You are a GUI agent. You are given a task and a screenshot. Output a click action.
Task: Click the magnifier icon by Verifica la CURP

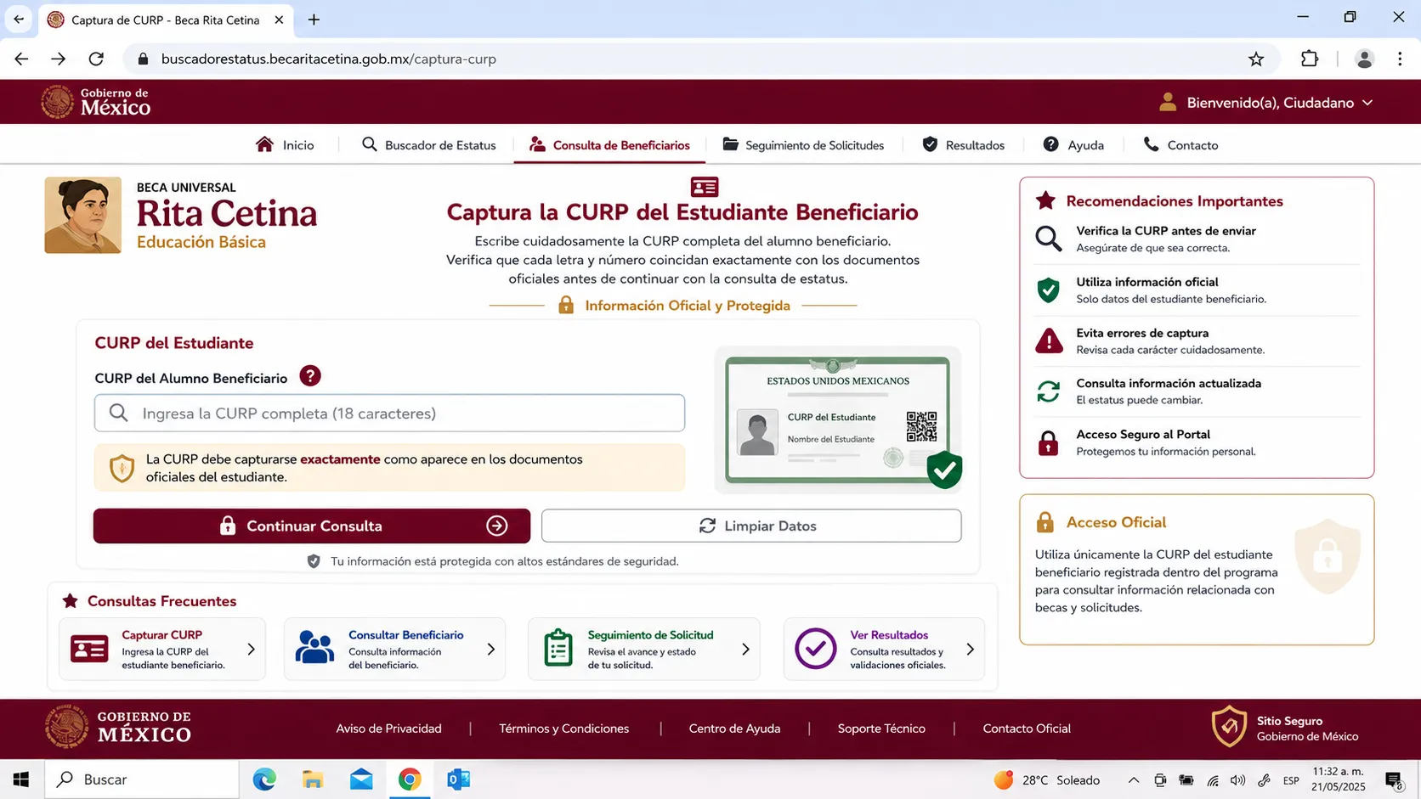tap(1049, 239)
